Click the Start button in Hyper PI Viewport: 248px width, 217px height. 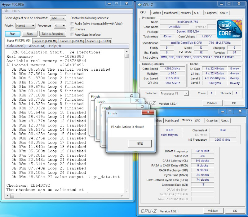[12, 34]
